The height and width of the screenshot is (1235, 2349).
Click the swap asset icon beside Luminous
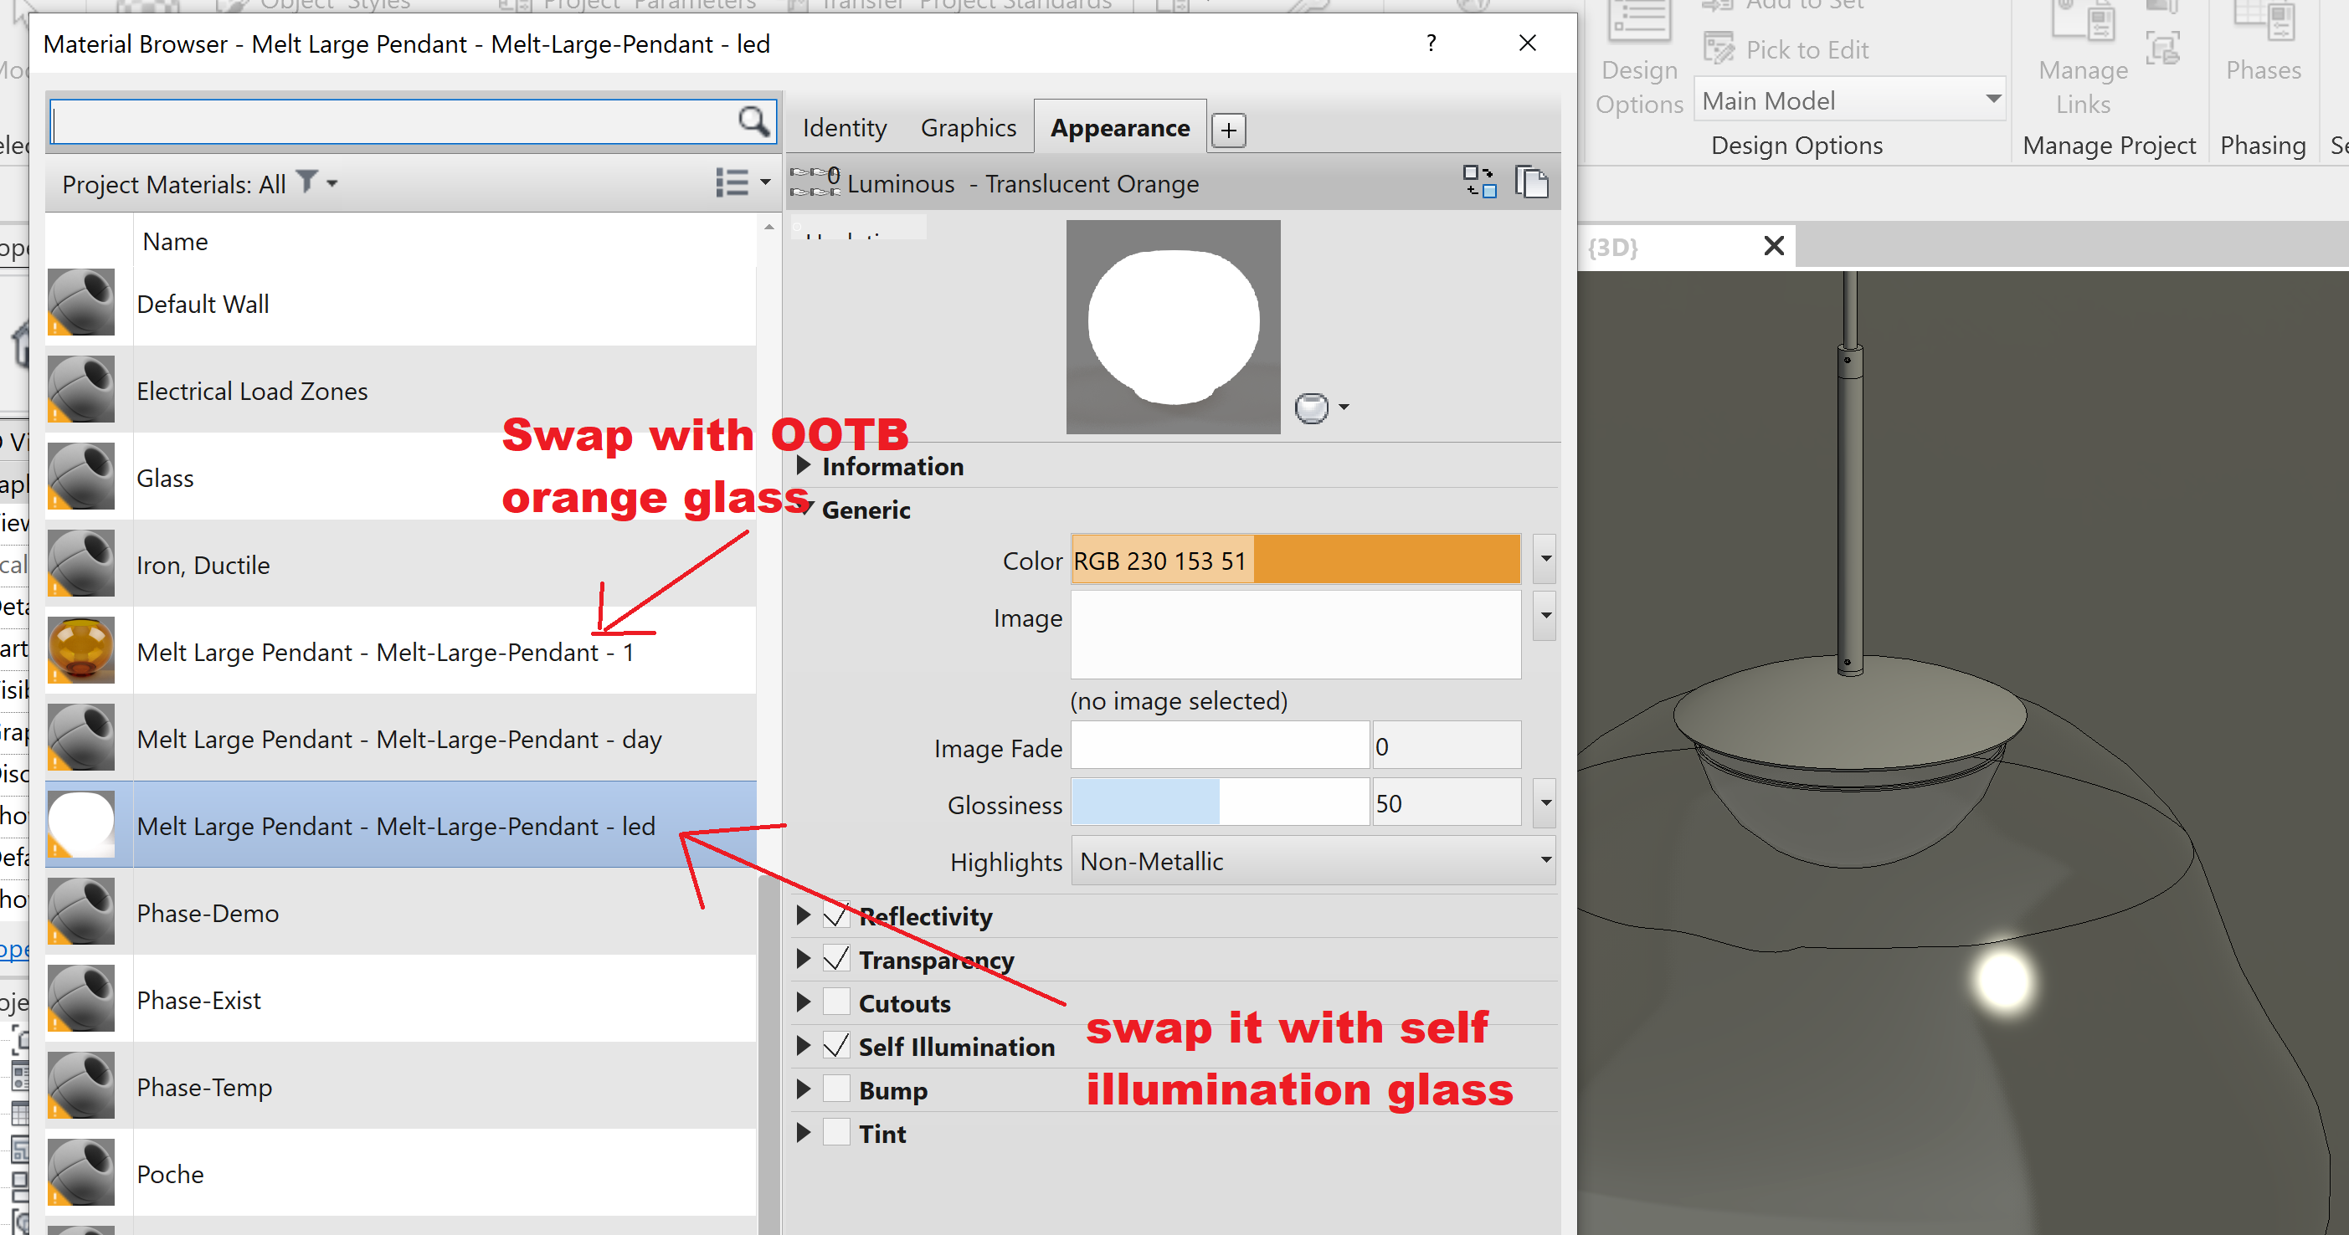click(1479, 181)
